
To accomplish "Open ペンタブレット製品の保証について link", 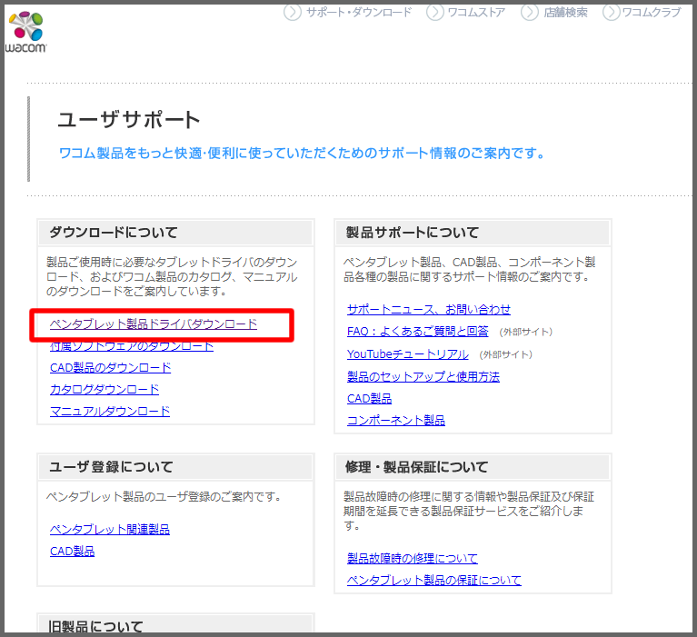I will (433, 580).
